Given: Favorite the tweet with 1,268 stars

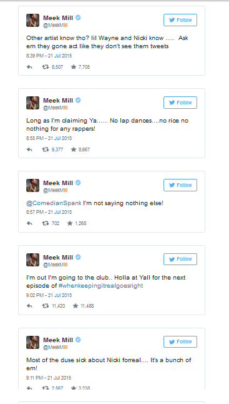Looking at the screenshot, I should click(x=70, y=223).
